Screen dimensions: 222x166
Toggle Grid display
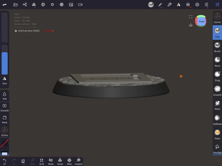point(42,162)
